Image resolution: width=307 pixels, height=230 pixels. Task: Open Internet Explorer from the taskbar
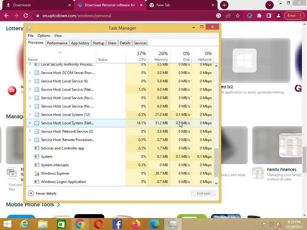[24, 224]
